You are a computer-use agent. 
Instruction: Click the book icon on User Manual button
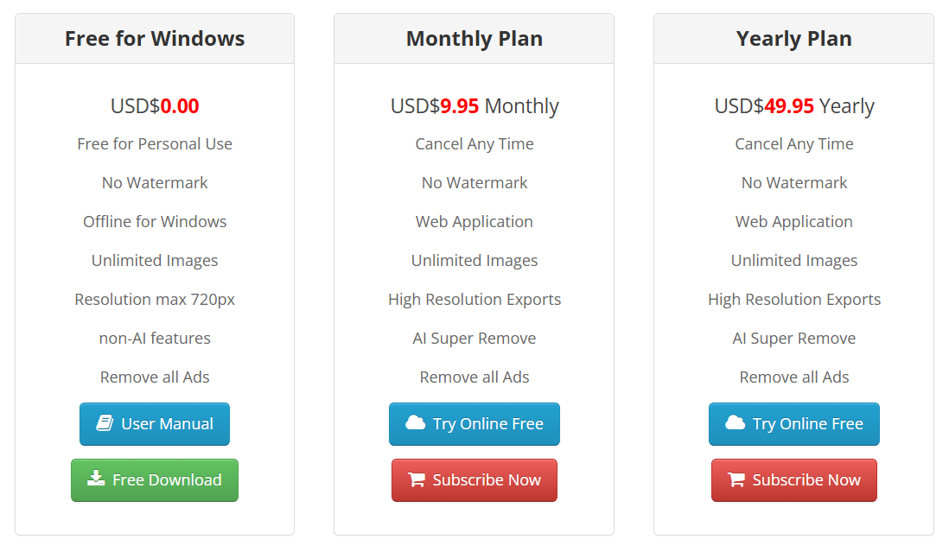coord(105,423)
